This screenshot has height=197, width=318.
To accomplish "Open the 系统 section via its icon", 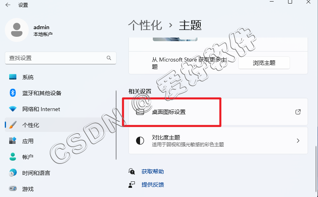I will 13,77.
